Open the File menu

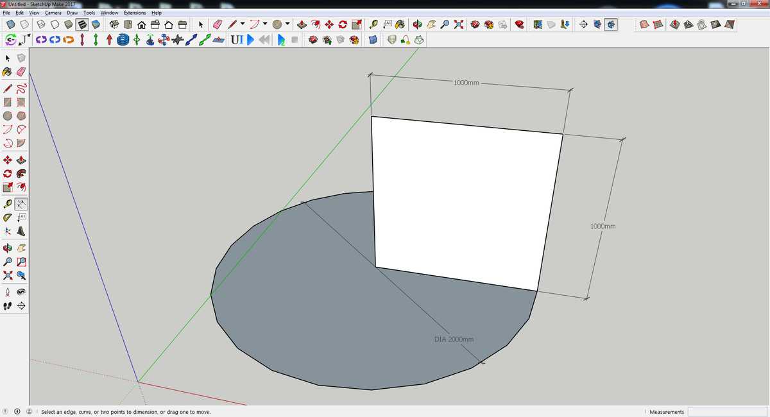point(7,12)
